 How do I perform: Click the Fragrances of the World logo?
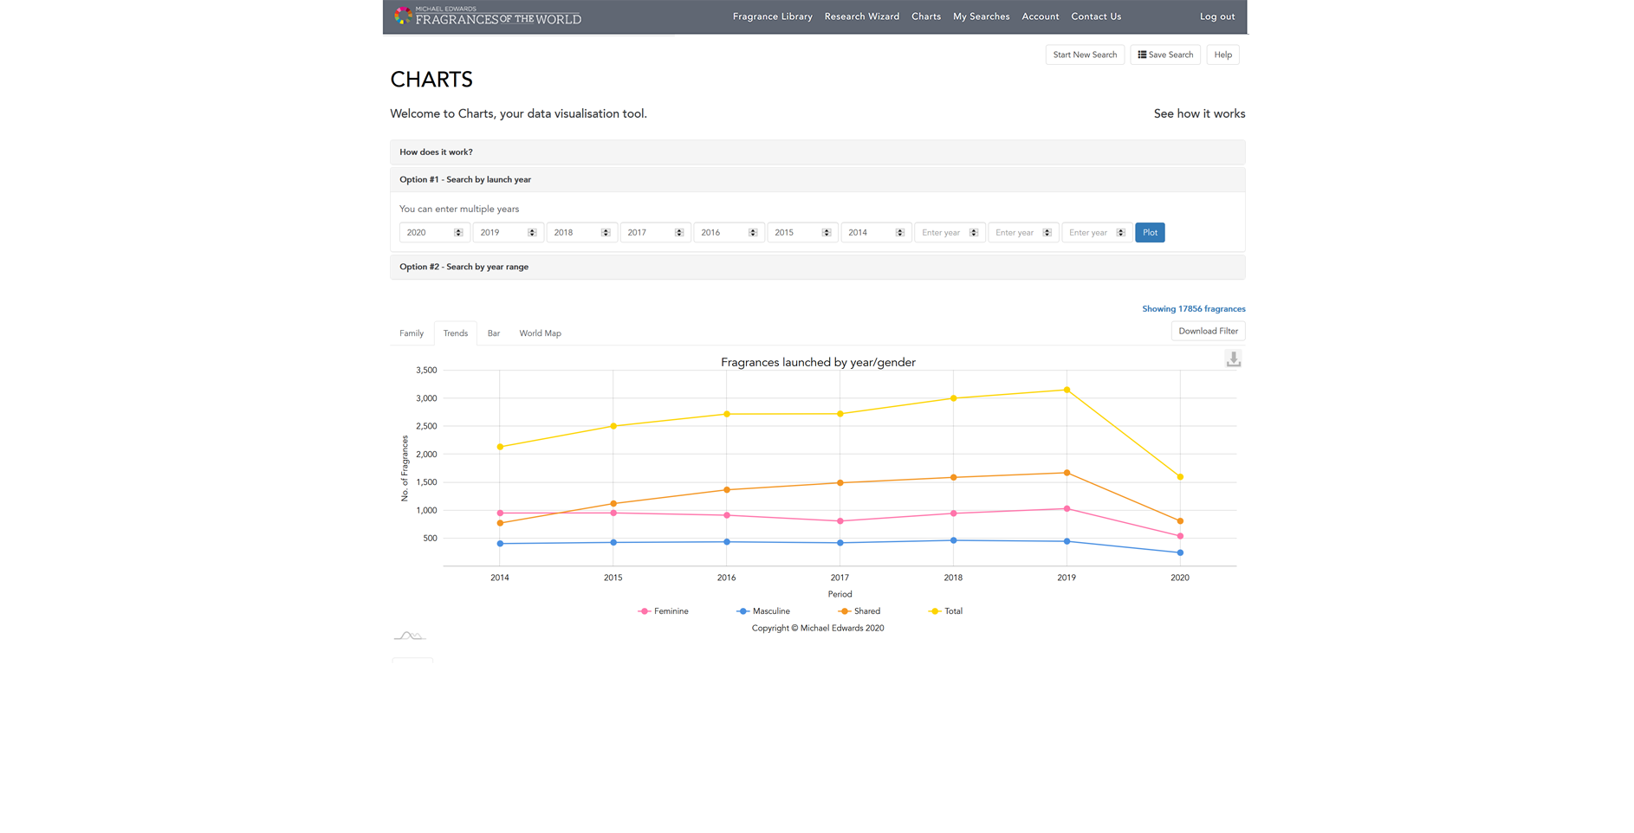(488, 16)
